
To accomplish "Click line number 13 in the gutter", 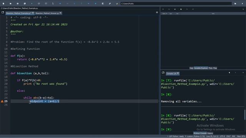I will 6,59.
